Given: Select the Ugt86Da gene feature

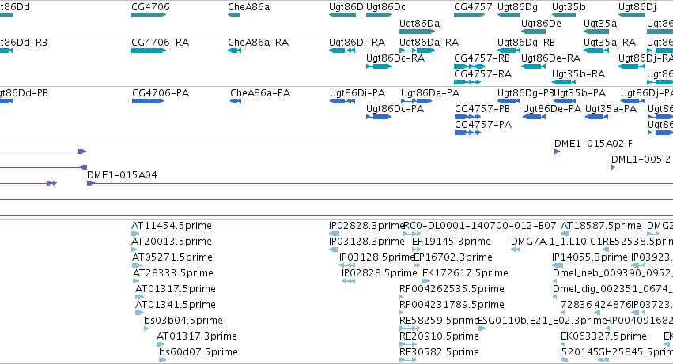Looking at the screenshot, I should coord(418,32).
